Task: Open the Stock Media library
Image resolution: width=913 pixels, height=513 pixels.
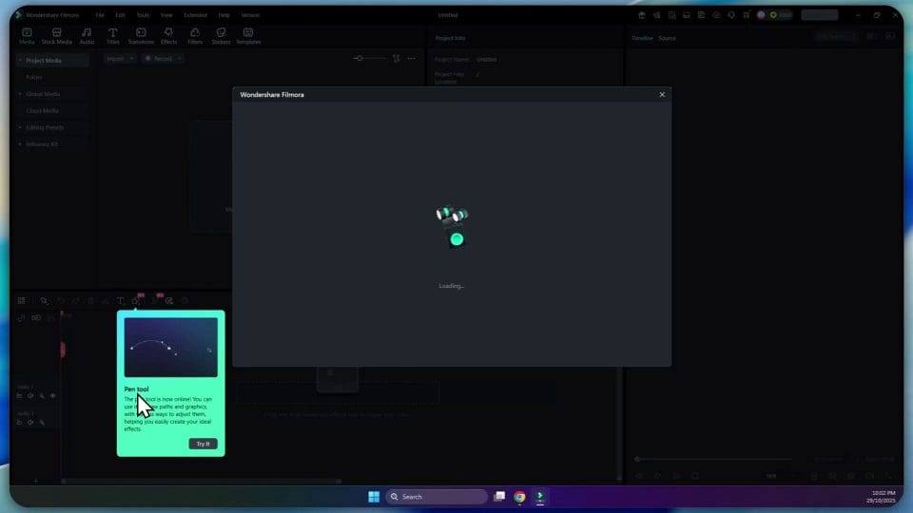Action: 56,35
